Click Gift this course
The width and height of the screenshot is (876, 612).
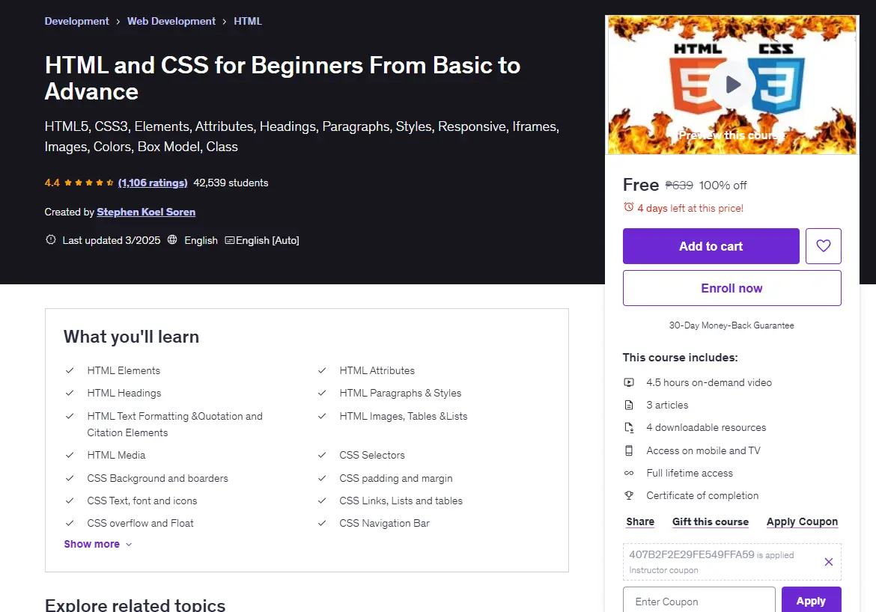710,521
